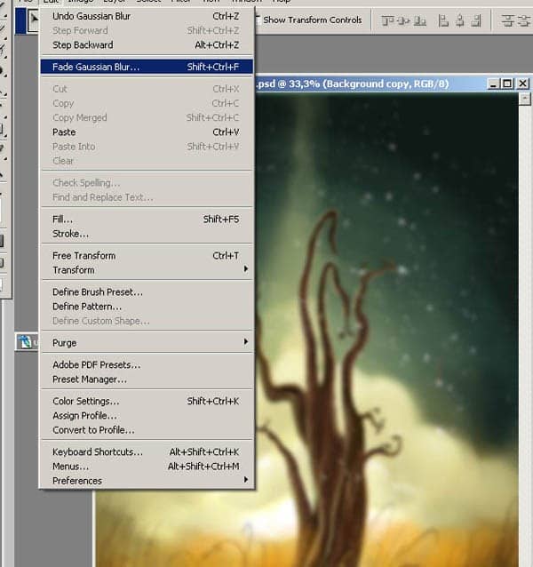Click the disabled Step Forward entry
Image resolution: width=533 pixels, height=567 pixels.
tap(147, 31)
